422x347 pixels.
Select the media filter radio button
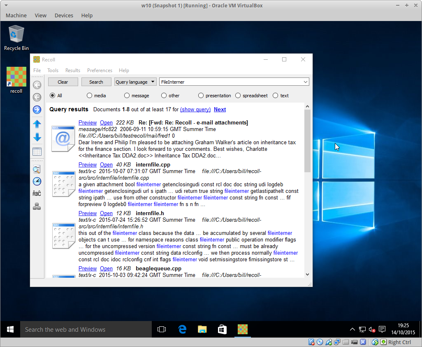click(89, 96)
